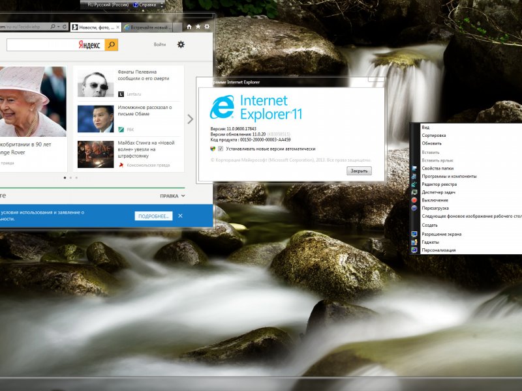Expand the ПРАВКА dropdown
The height and width of the screenshot is (391, 522).
click(x=172, y=196)
